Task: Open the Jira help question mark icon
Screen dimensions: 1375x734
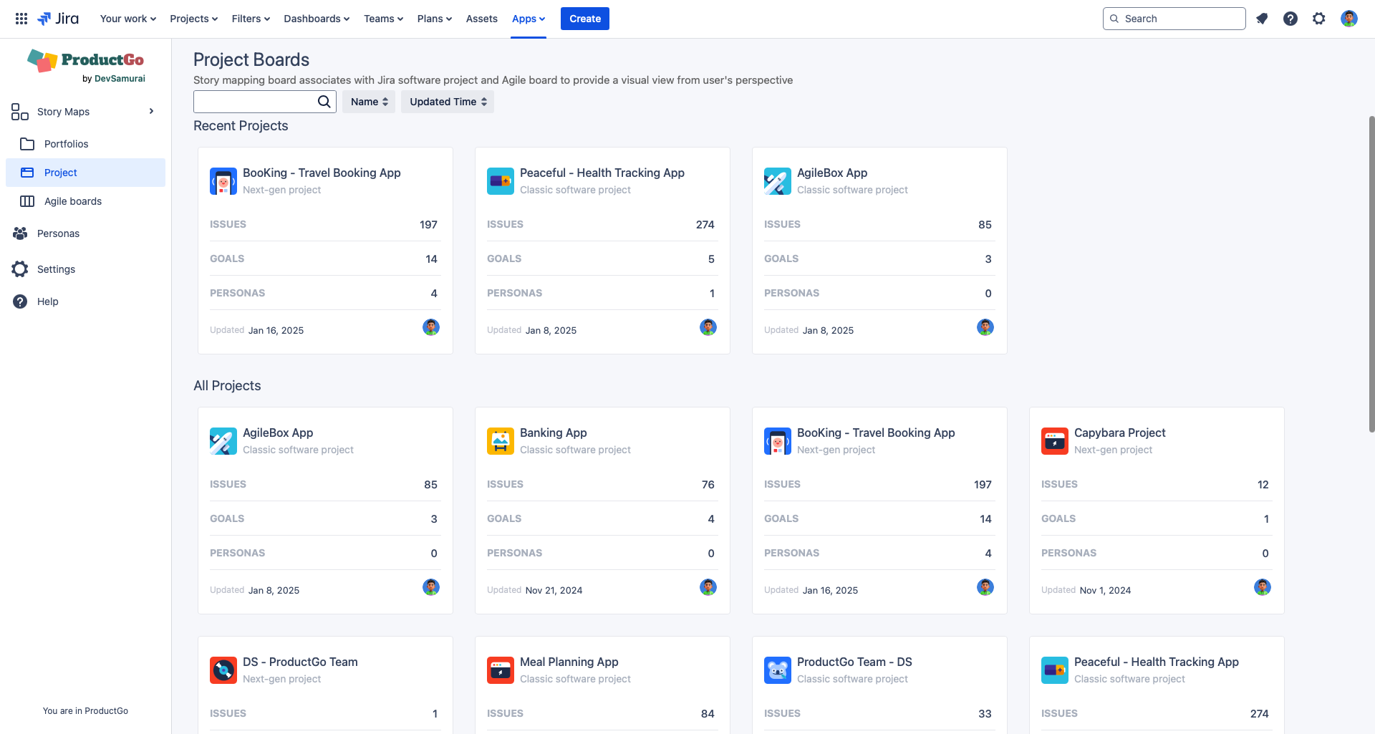Action: (1290, 19)
